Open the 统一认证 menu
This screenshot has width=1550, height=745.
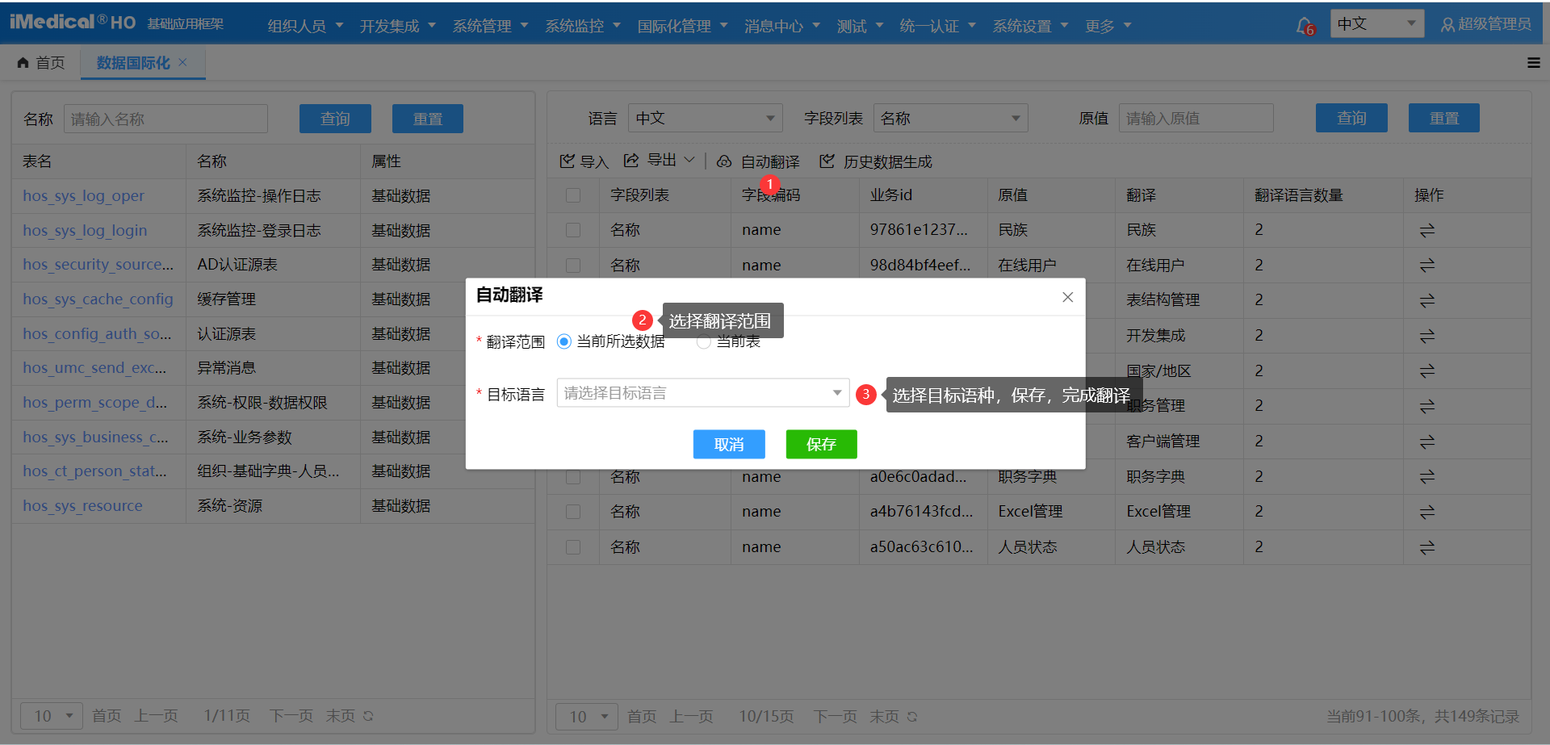pyautogui.click(x=937, y=26)
